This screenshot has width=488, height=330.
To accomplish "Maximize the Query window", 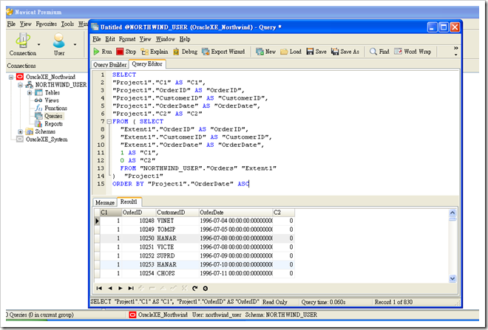I will click(444, 27).
